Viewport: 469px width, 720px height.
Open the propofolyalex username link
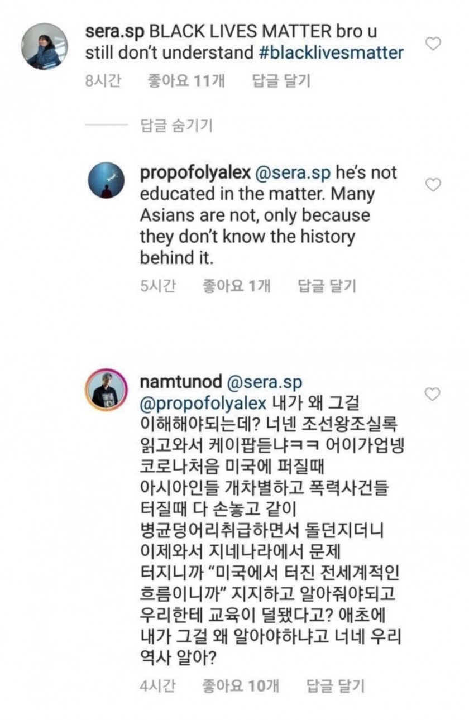click(x=194, y=172)
